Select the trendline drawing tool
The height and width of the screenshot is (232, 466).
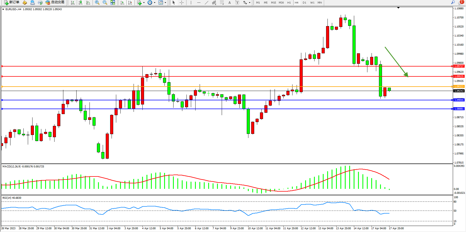coord(207,2)
